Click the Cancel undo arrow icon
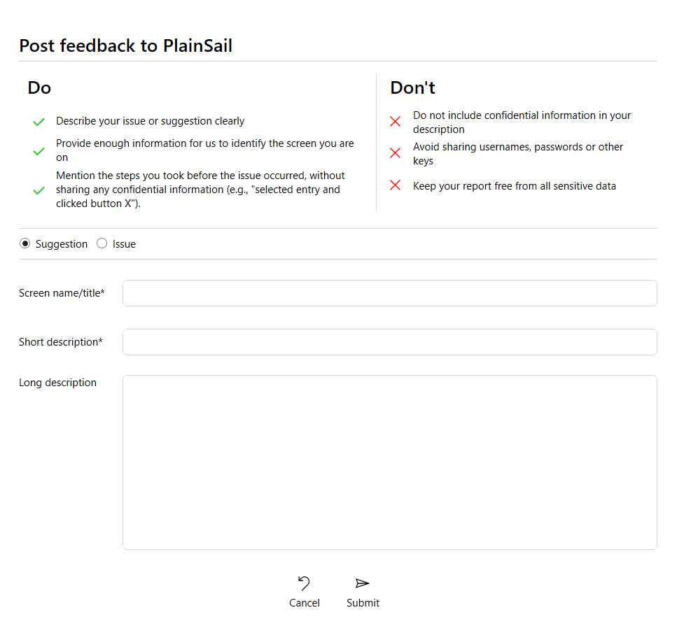This screenshot has width=677, height=624. tap(304, 583)
